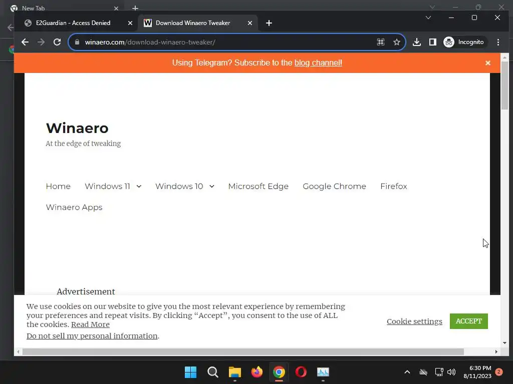
Task: Switch to E2Guardian - Access Denied tab
Action: coord(73,23)
